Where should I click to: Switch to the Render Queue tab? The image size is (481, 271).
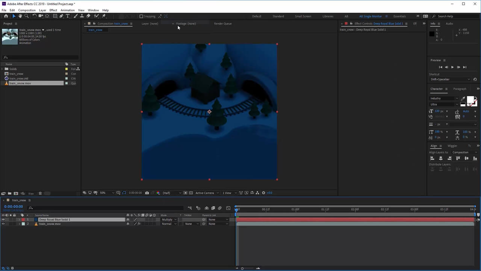(x=223, y=24)
